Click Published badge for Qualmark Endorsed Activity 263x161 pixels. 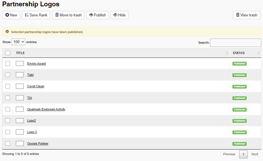[239, 110]
